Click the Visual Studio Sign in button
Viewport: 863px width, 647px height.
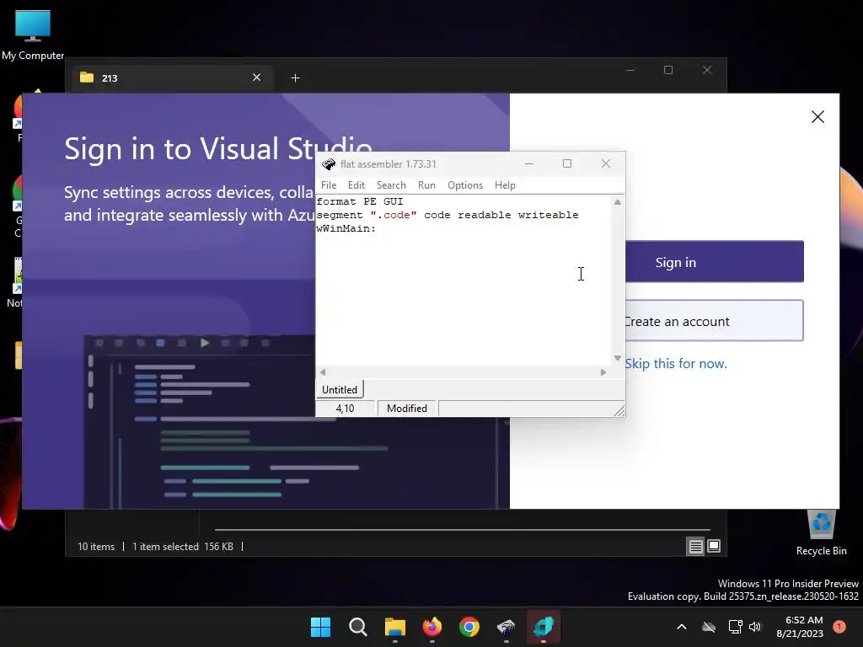pyautogui.click(x=715, y=262)
